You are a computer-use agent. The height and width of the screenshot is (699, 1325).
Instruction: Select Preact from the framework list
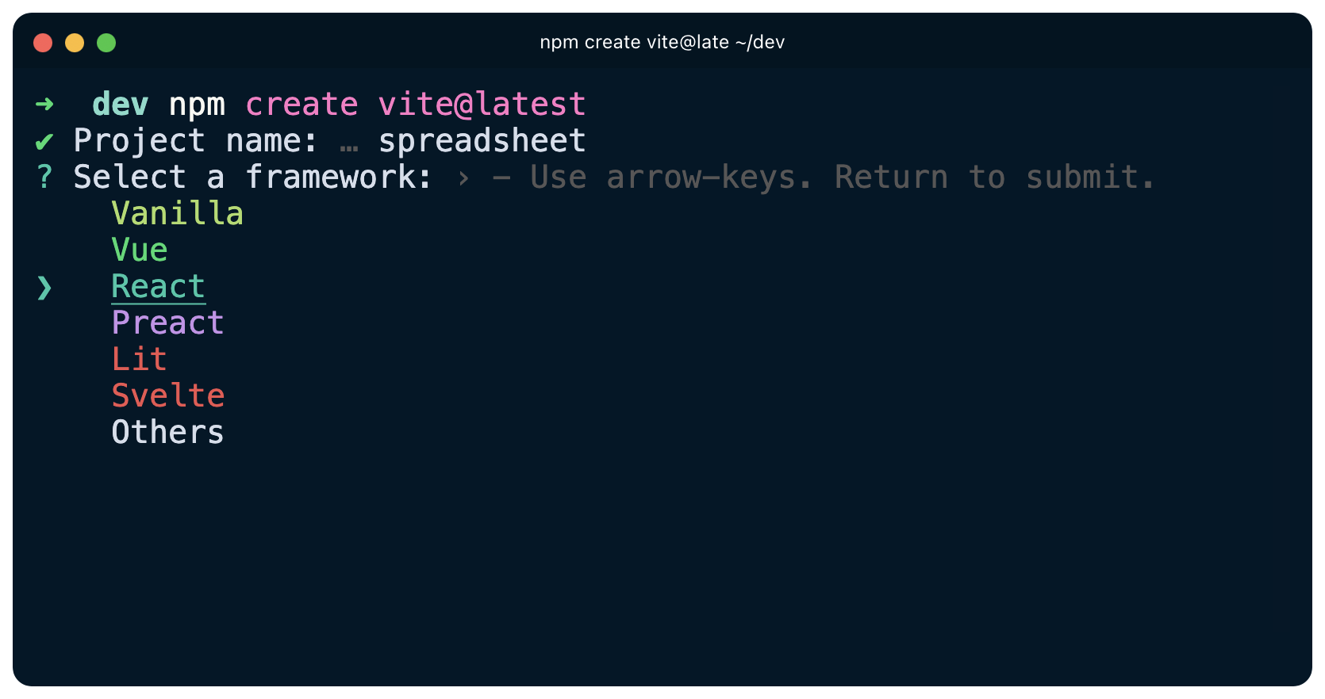pyautogui.click(x=167, y=323)
